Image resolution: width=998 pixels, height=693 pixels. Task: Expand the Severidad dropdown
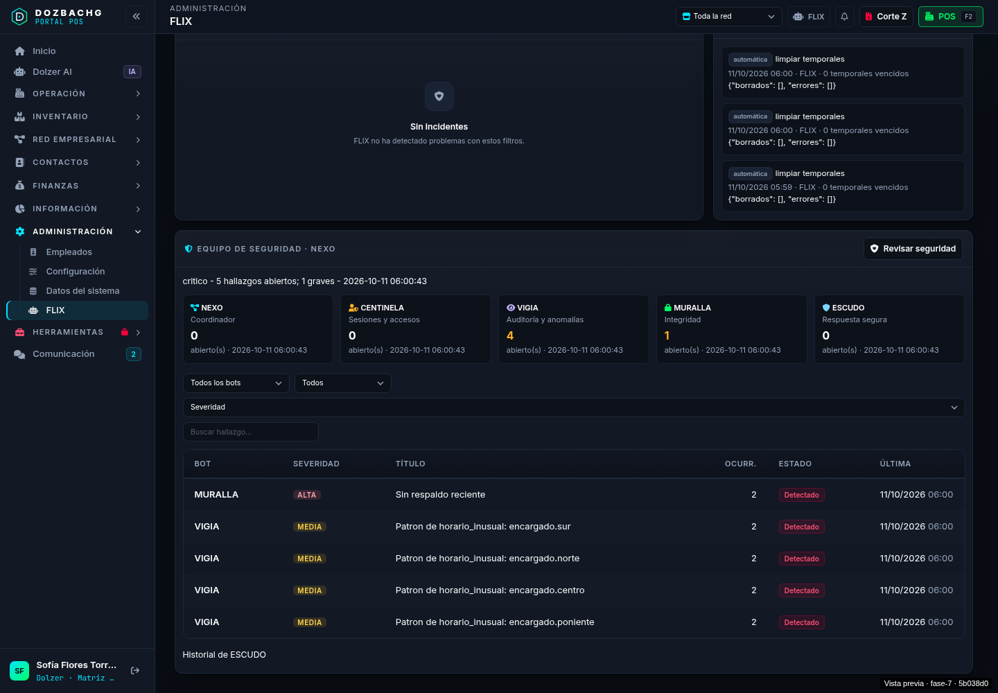point(574,407)
